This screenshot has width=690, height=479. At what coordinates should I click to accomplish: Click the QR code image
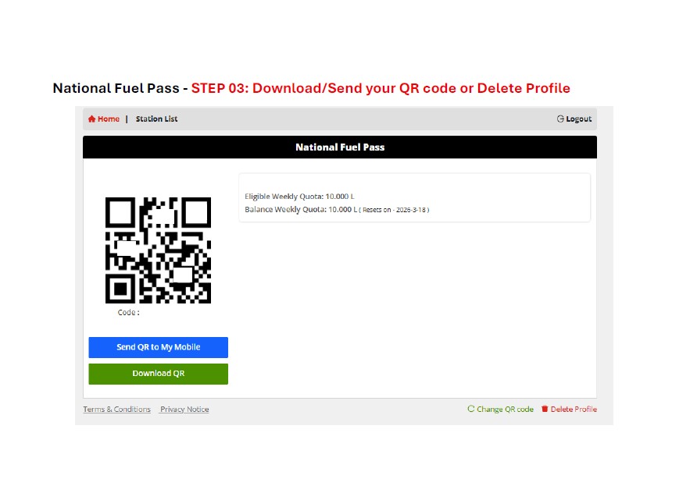(x=158, y=250)
